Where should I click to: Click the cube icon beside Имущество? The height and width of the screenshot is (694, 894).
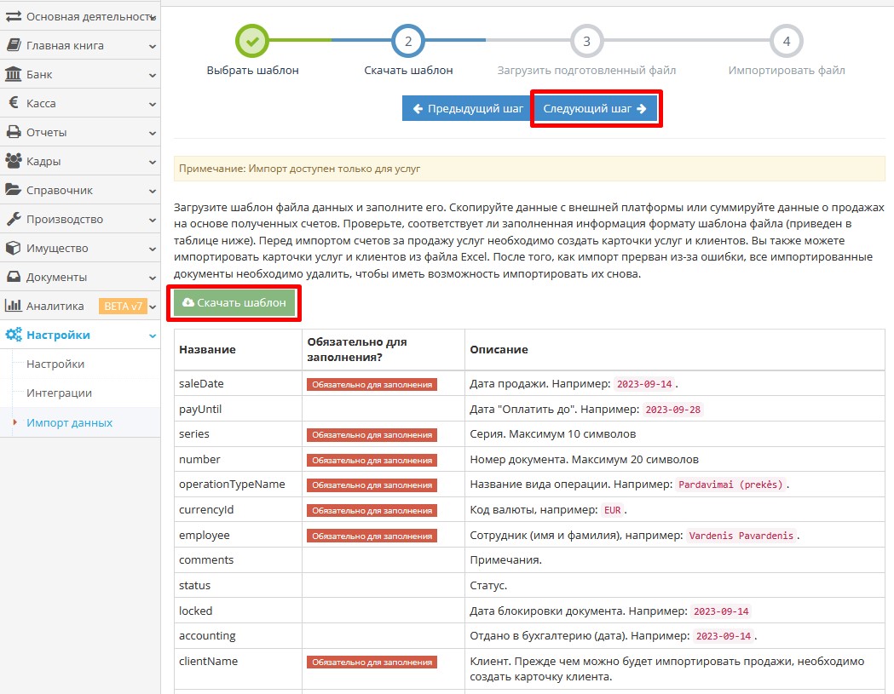14,248
